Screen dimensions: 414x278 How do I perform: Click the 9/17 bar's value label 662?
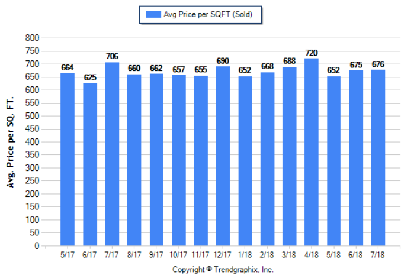tap(156, 68)
